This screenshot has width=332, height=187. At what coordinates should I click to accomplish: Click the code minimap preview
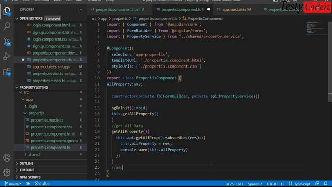pyautogui.click(x=315, y=28)
